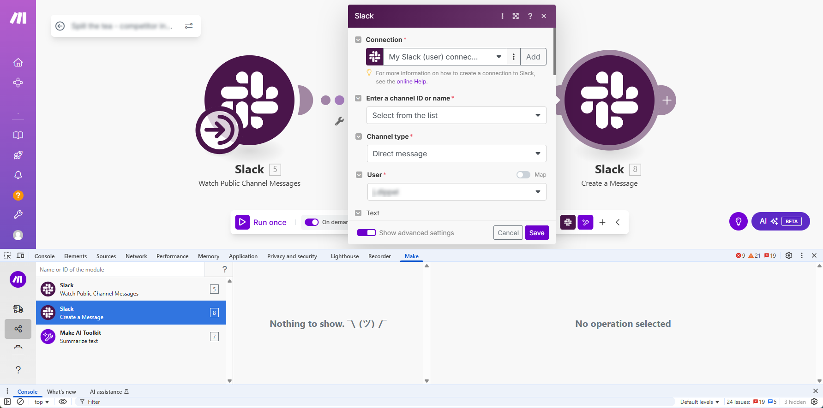The height and width of the screenshot is (408, 823).
Task: Click the Save button in the Slack dialog
Action: 536,233
